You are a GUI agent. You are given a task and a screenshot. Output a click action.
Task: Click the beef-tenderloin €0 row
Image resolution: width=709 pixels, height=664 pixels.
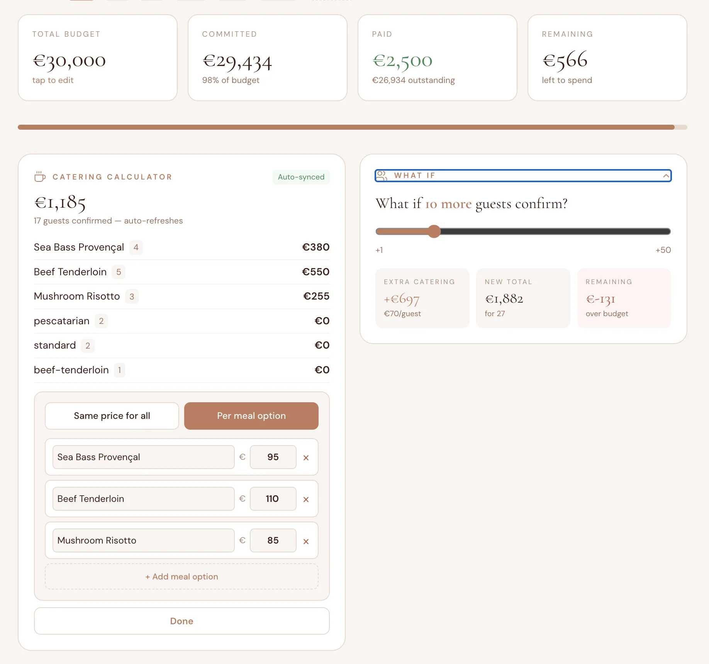(x=182, y=370)
